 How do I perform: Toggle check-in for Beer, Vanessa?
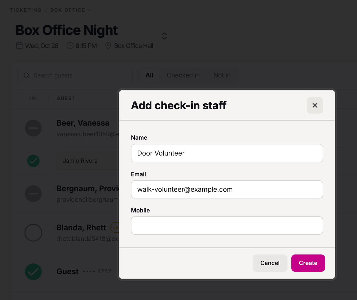(33, 128)
